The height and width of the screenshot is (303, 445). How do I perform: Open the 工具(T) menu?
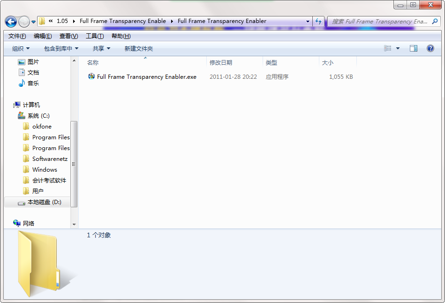pos(95,36)
